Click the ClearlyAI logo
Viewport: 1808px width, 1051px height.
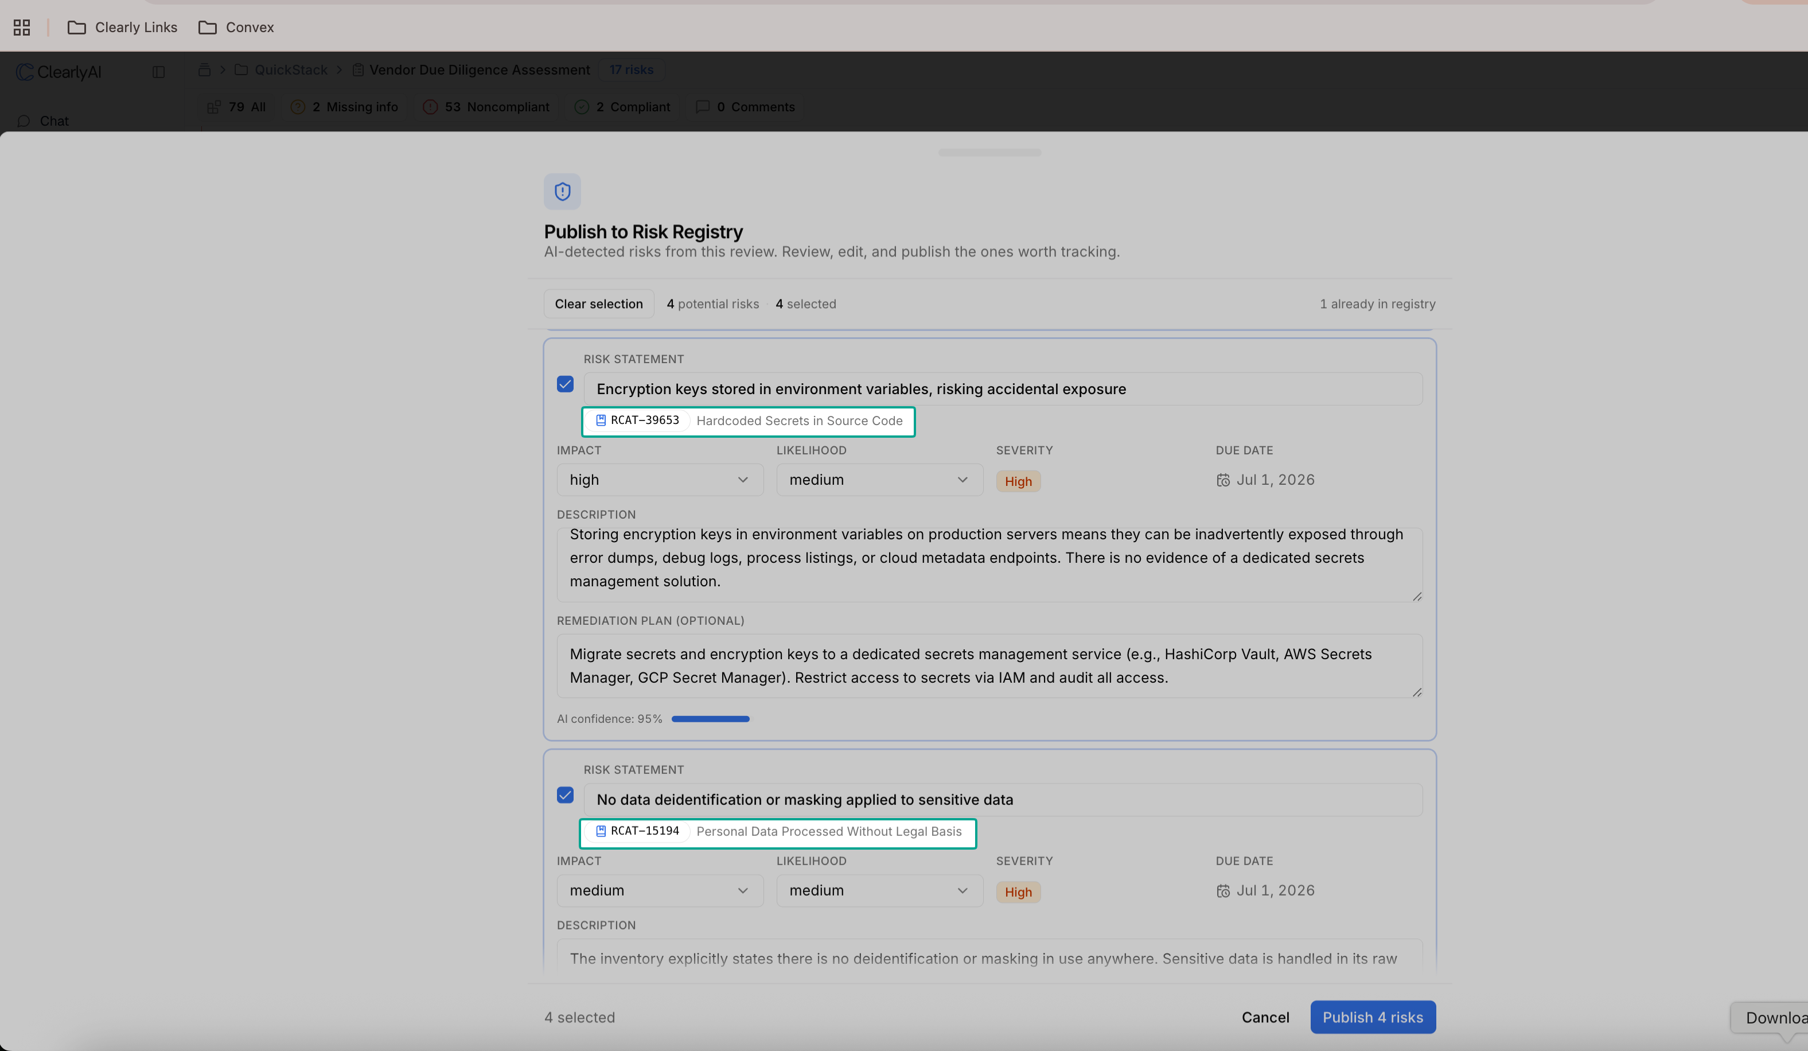coord(59,72)
